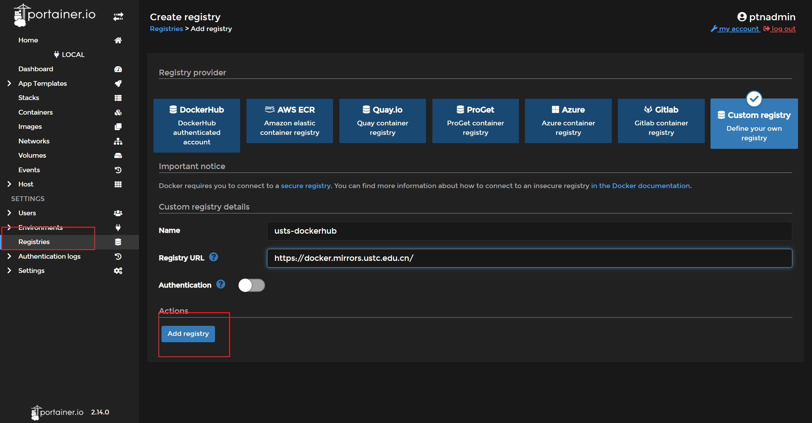
Task: Click the sidebar collapse toggle arrows icon
Action: tap(118, 16)
